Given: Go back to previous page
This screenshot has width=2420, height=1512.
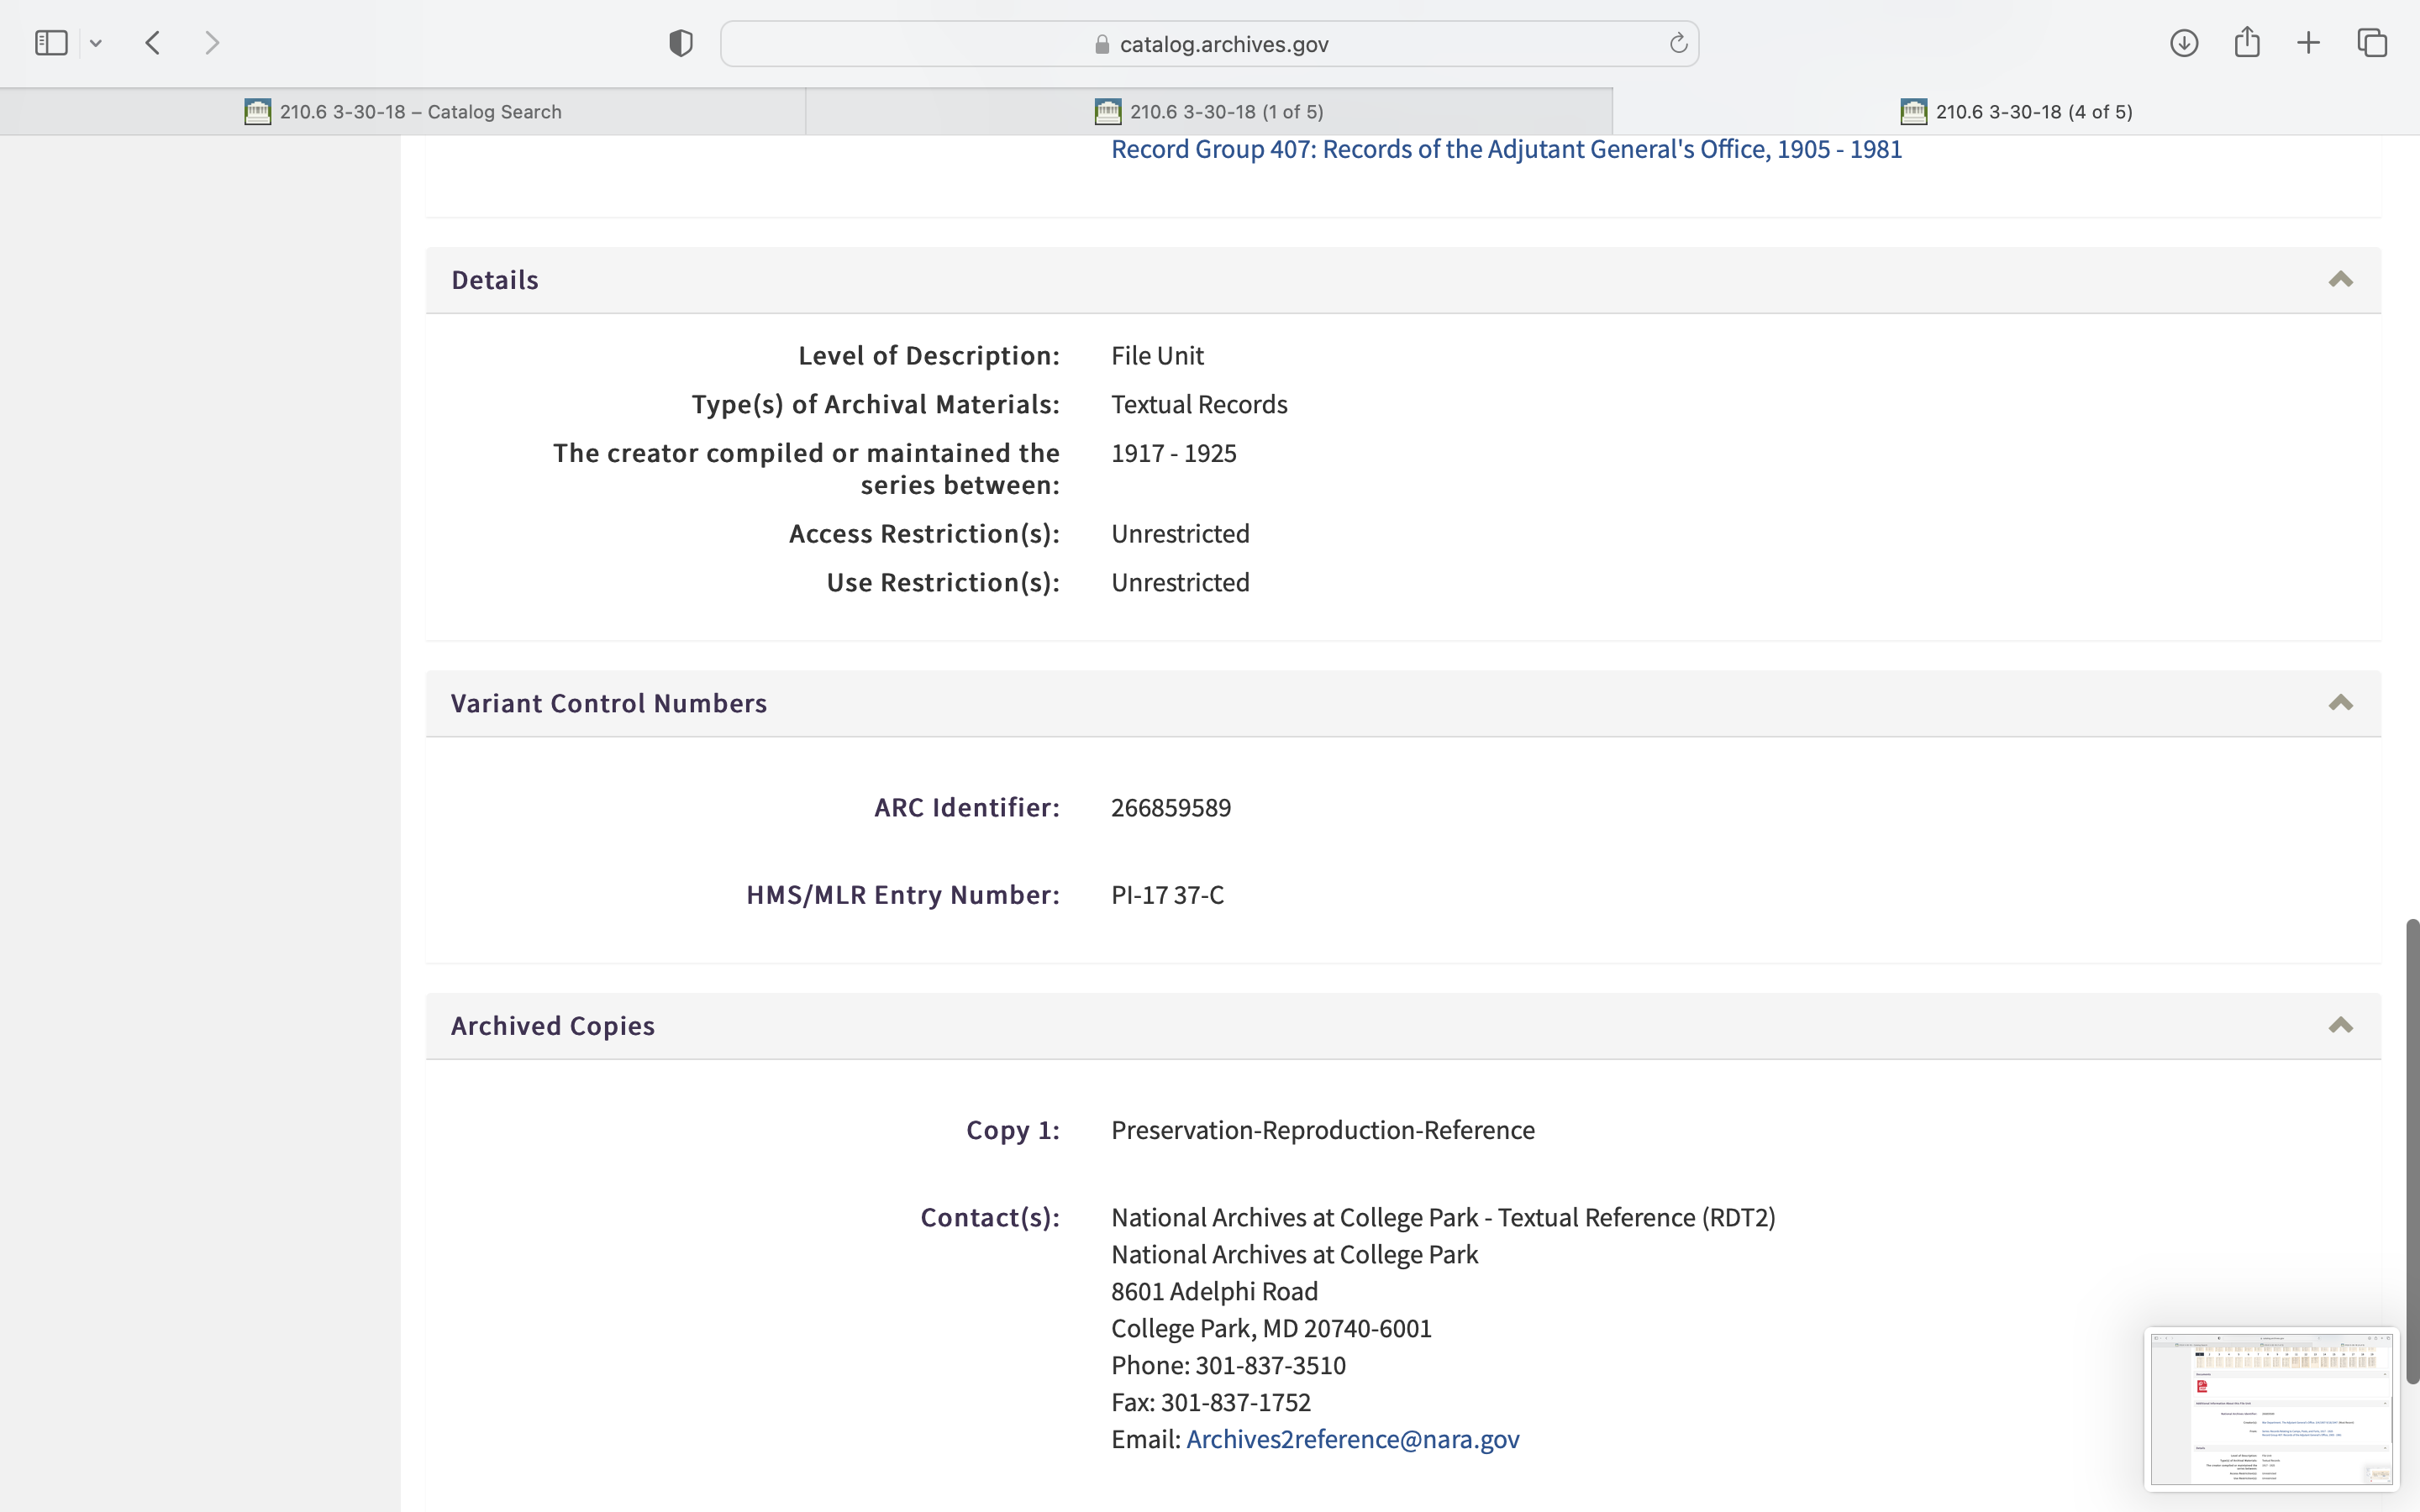Looking at the screenshot, I should (x=153, y=43).
